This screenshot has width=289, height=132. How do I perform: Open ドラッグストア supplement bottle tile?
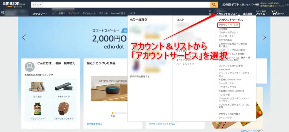37,109
